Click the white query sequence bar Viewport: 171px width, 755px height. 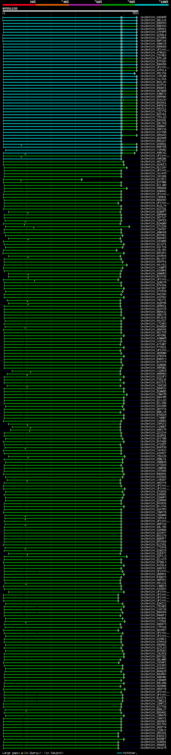point(71,11)
